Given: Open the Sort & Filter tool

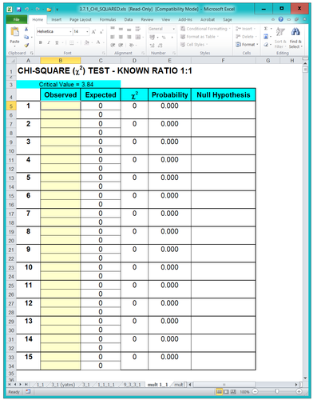Looking at the screenshot, I should pos(280,38).
